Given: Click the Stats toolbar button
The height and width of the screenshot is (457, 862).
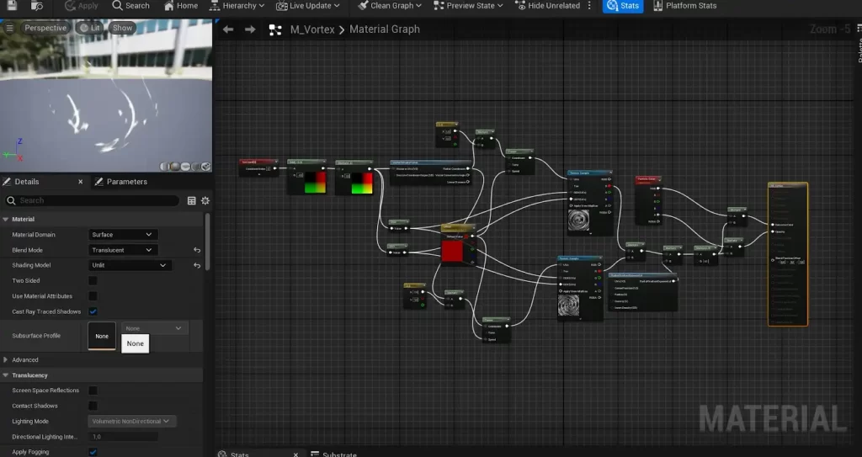Looking at the screenshot, I should (623, 6).
